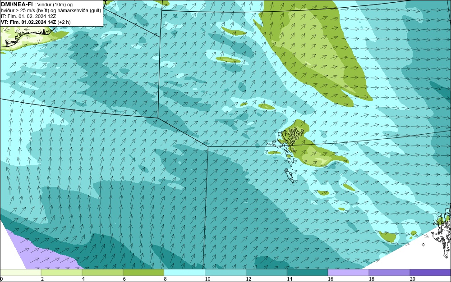Click the legend label 20
Viewport: 451px width, 282px height.
(x=413, y=279)
